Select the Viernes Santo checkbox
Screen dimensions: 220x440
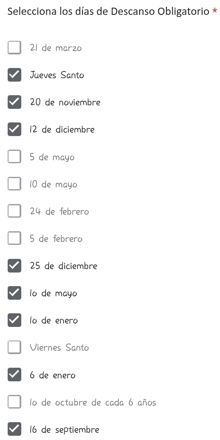pyautogui.click(x=14, y=347)
